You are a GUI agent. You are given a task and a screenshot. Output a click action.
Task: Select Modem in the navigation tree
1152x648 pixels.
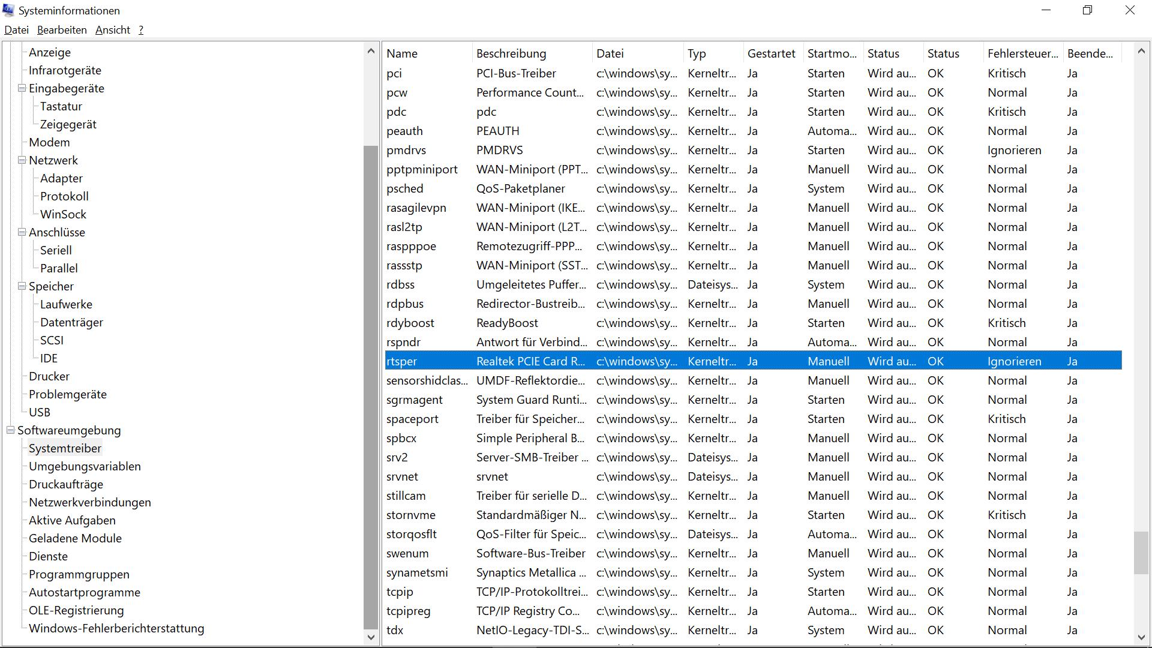pos(49,142)
